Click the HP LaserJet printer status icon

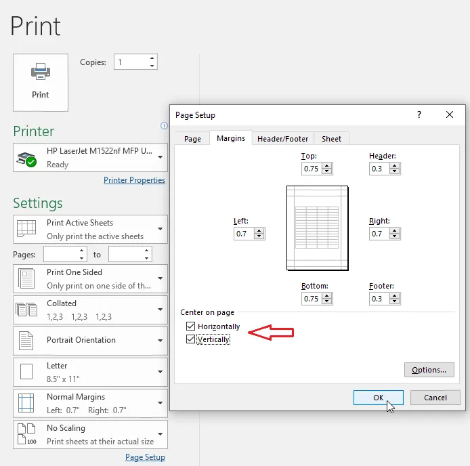click(x=26, y=159)
